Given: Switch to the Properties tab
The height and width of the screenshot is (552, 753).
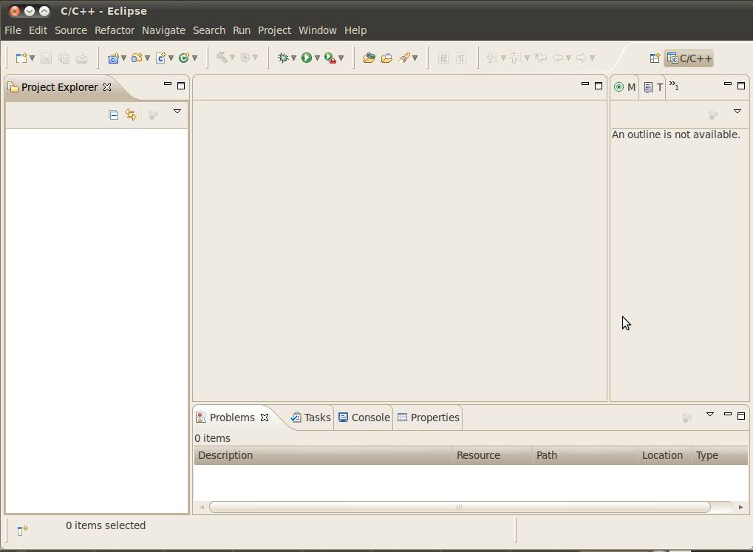Looking at the screenshot, I should point(429,418).
